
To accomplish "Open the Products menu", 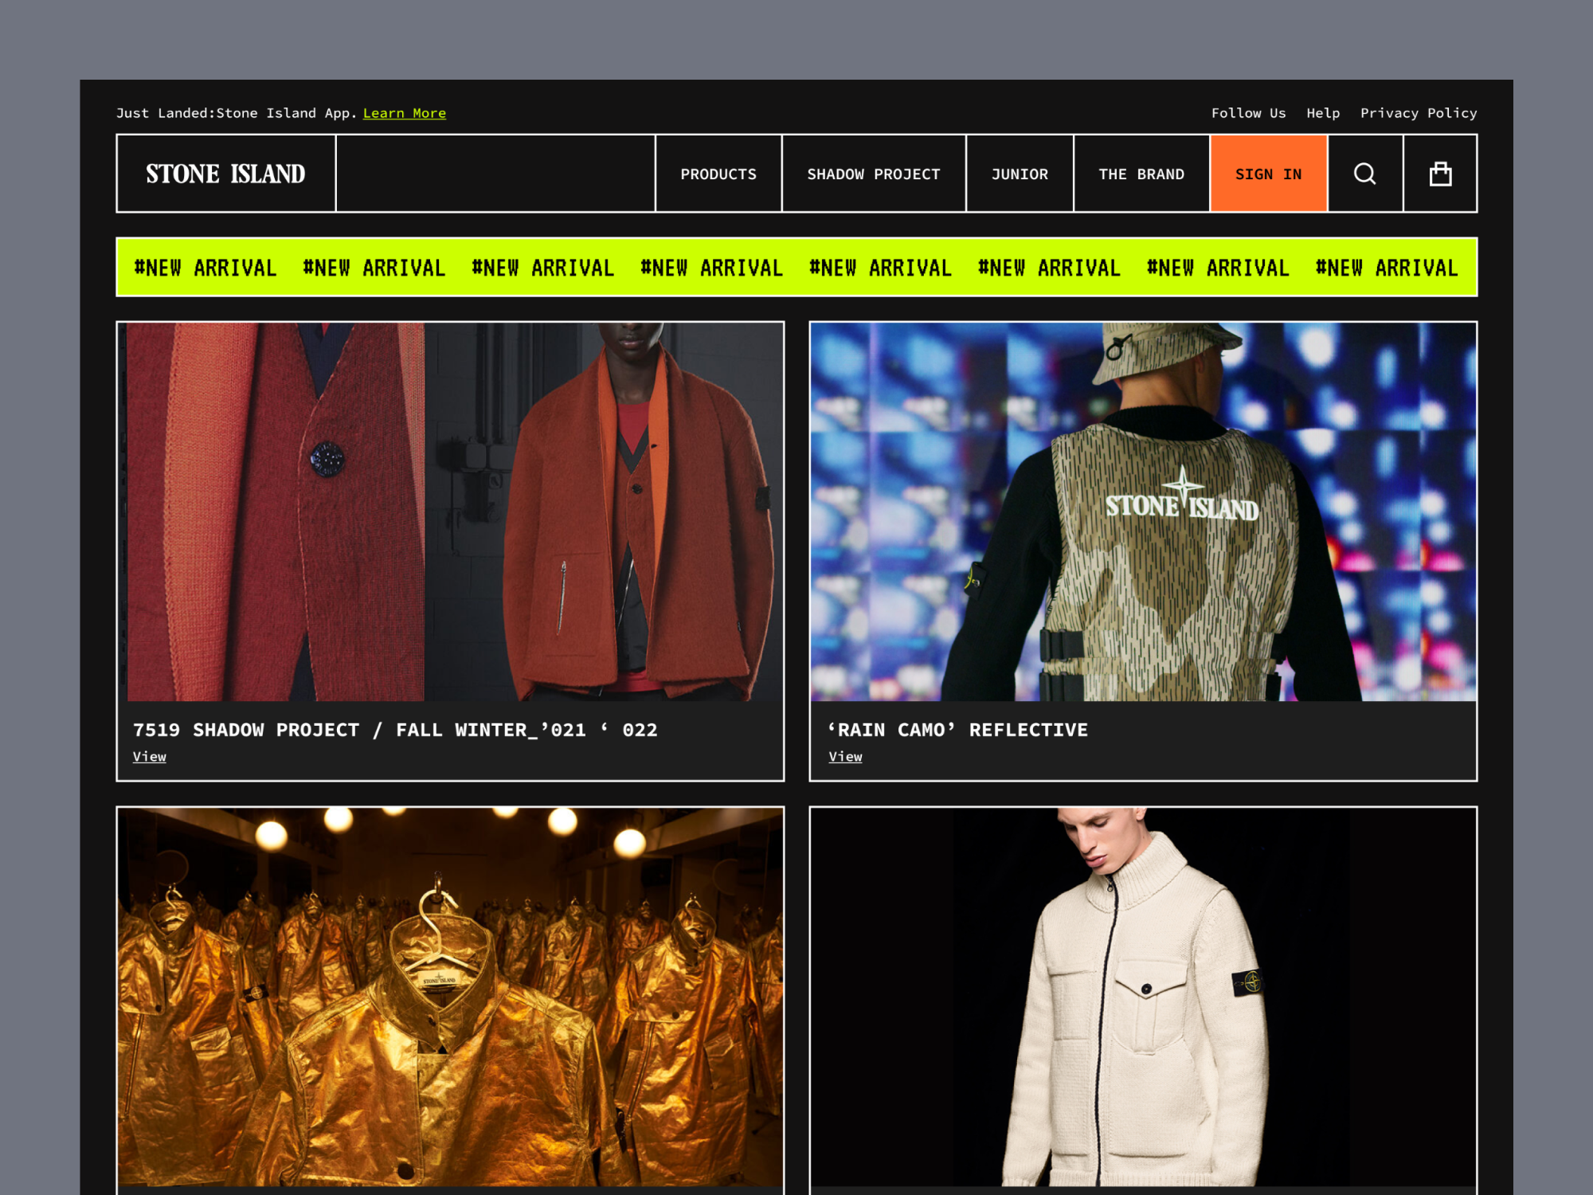I will click(x=718, y=174).
